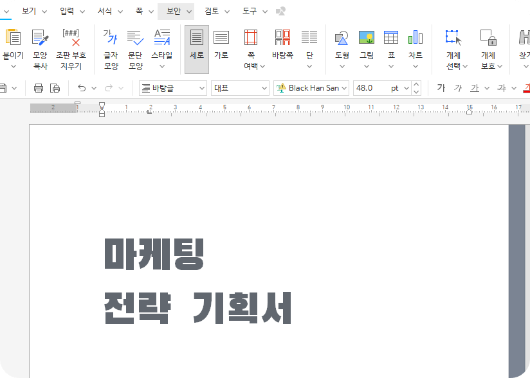Open the font color swatch

point(528,87)
